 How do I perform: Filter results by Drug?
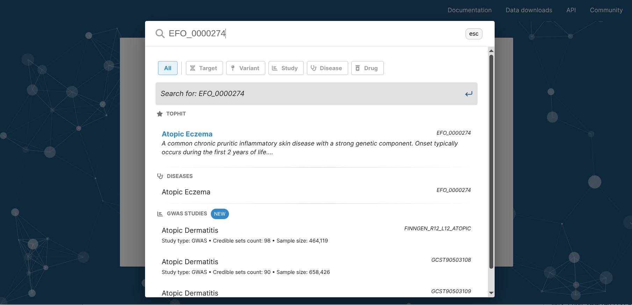pos(367,68)
